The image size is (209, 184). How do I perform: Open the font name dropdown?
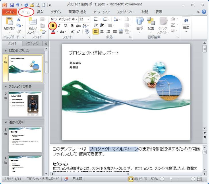click(x=76, y=19)
